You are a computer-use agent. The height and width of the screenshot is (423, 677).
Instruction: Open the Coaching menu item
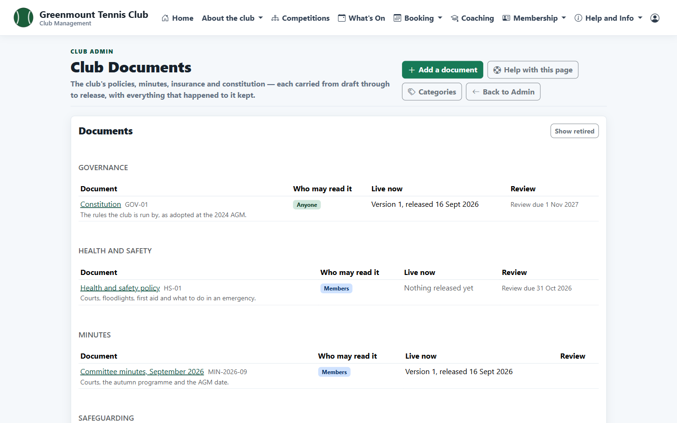(472, 18)
